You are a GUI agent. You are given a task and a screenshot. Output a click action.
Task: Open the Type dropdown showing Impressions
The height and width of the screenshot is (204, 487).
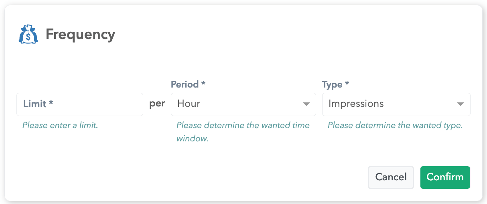(396, 104)
